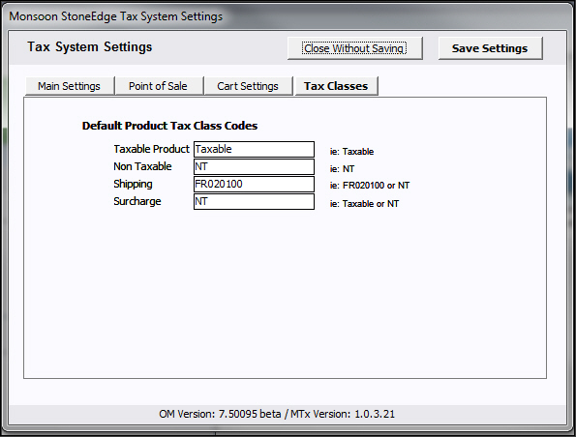Focus the Taxable Product input field
576x437 pixels.
pos(254,149)
